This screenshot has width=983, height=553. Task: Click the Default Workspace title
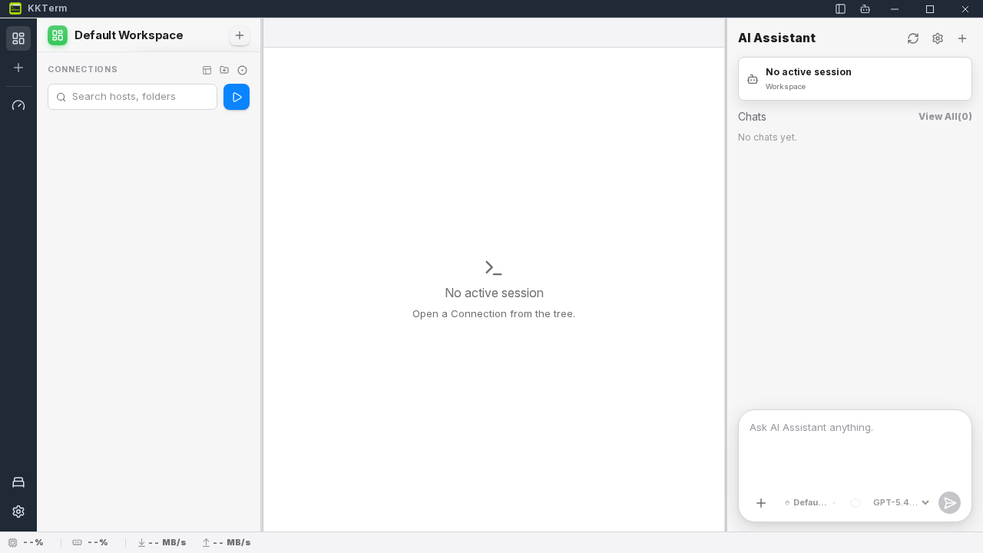pos(129,35)
